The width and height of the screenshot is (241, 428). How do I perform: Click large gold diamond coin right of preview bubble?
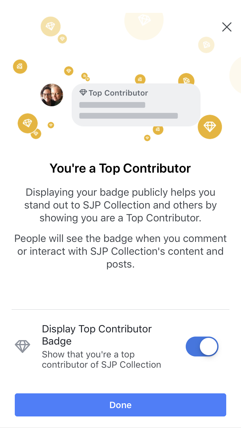point(210,127)
